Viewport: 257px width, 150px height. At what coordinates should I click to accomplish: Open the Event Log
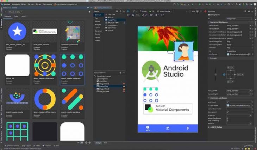click(x=248, y=146)
